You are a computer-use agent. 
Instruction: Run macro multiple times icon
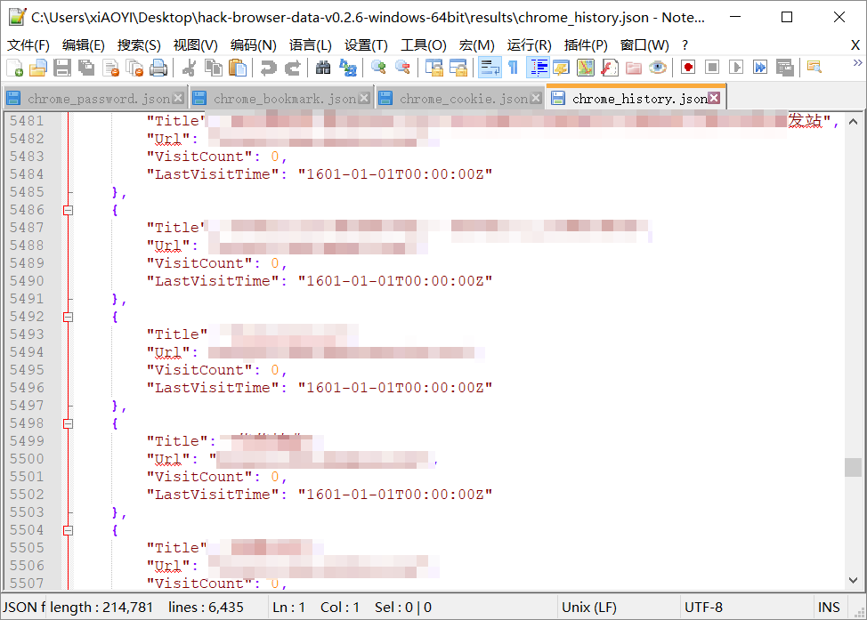click(761, 68)
